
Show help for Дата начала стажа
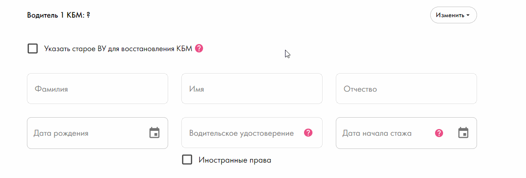point(439,133)
